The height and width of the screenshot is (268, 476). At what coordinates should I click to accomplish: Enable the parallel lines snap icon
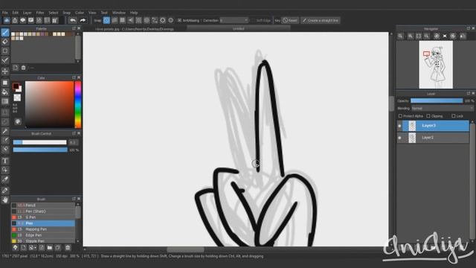click(x=115, y=20)
